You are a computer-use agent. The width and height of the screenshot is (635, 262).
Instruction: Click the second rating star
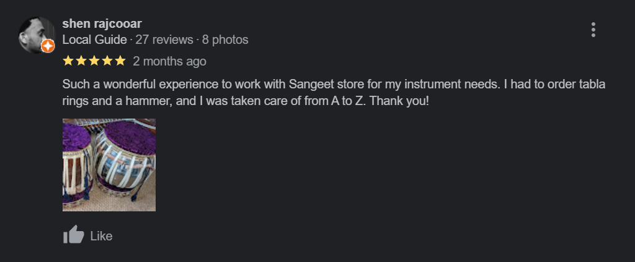(81, 61)
